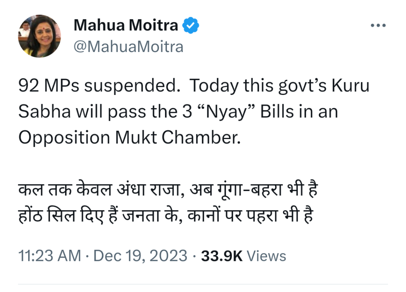Image resolution: width=406 pixels, height=292 pixels.
Task: Open Mahua Moitra's profile picture
Action: click(40, 37)
